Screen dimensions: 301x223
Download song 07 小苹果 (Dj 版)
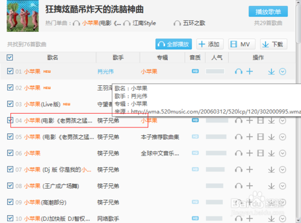[x=272, y=170]
